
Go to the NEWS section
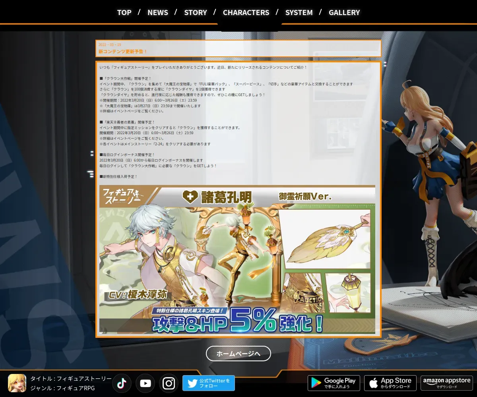(x=158, y=12)
